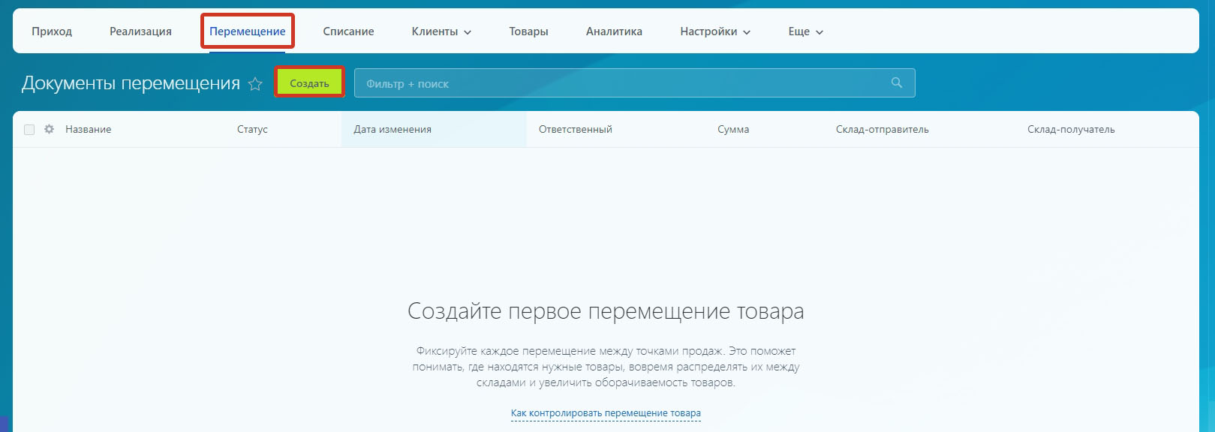Sort by Сумма column header
Image resolution: width=1215 pixels, height=432 pixels.
[x=733, y=129]
